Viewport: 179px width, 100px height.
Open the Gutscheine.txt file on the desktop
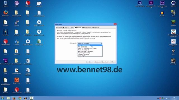(28, 90)
